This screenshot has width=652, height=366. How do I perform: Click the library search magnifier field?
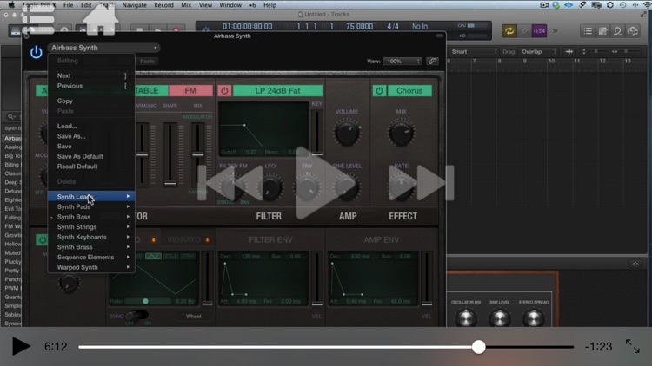pyautogui.click(x=12, y=116)
